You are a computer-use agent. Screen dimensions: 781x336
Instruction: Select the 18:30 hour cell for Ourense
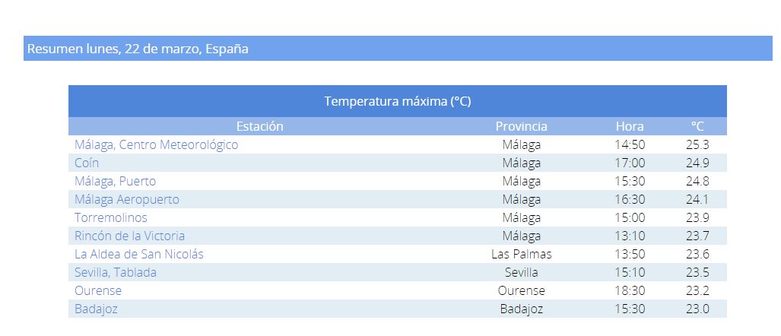coord(630,290)
